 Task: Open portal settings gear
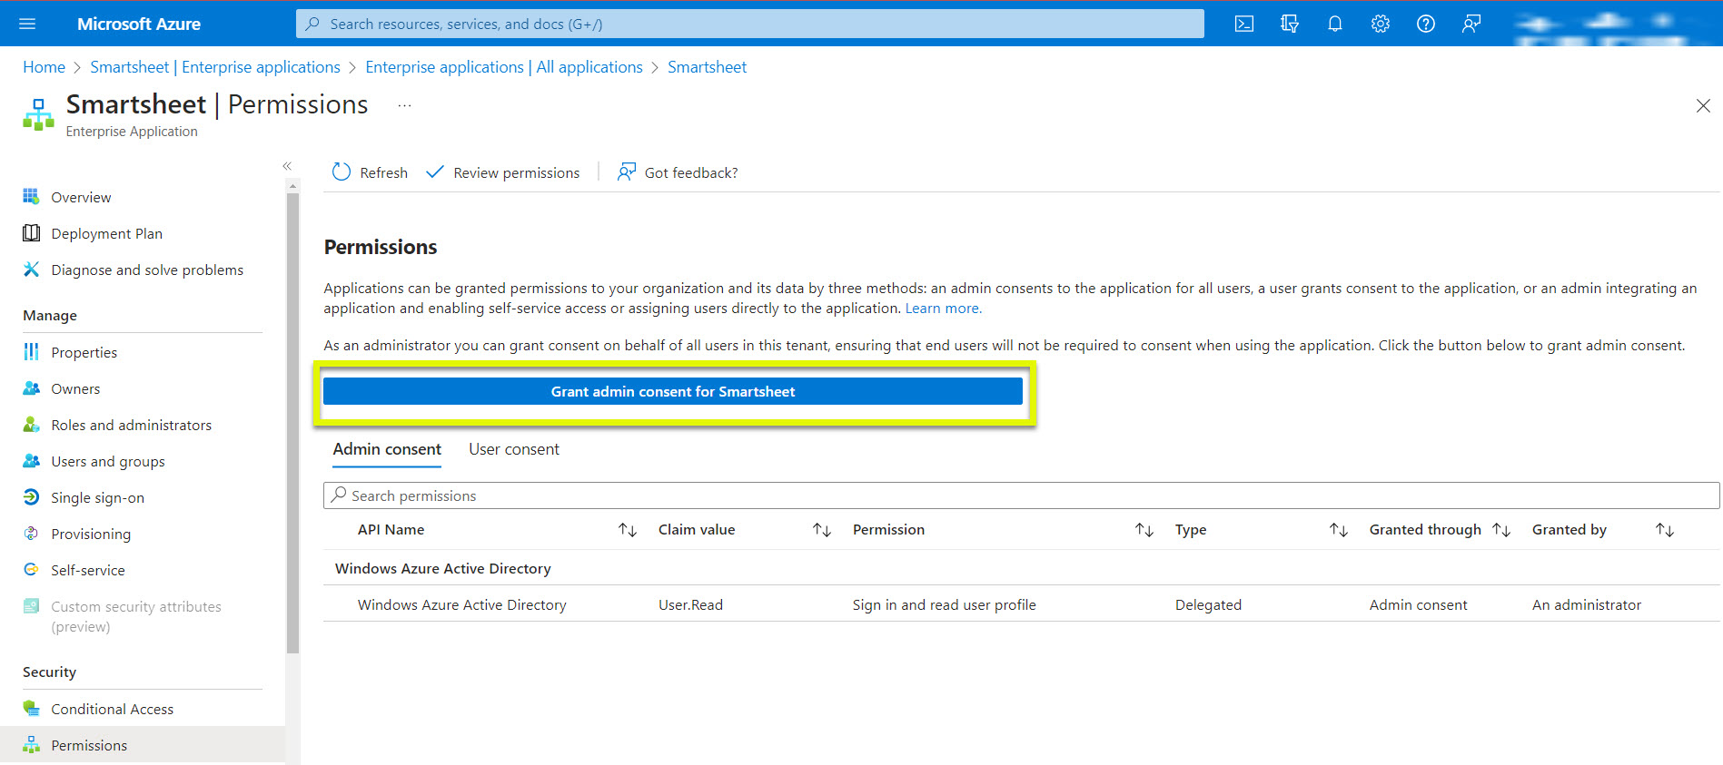point(1381,24)
